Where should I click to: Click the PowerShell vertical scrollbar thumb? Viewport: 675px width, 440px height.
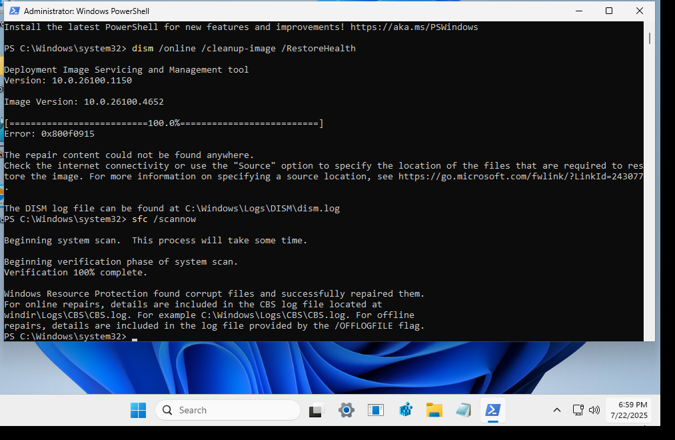(649, 38)
